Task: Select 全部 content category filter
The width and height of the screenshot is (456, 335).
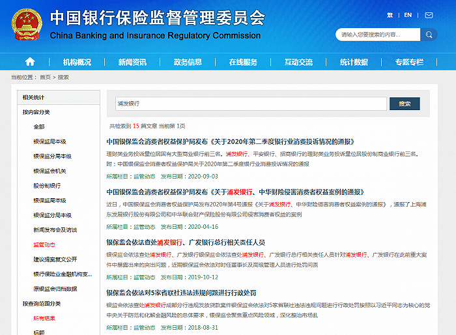Action: [x=39, y=126]
